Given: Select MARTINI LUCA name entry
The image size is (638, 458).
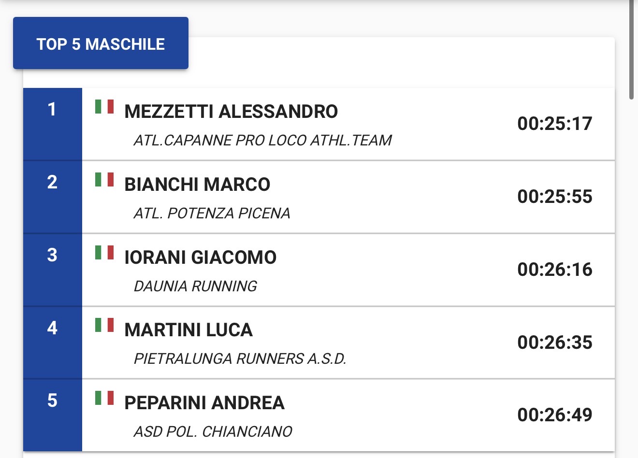Looking at the screenshot, I should pyautogui.click(x=188, y=330).
